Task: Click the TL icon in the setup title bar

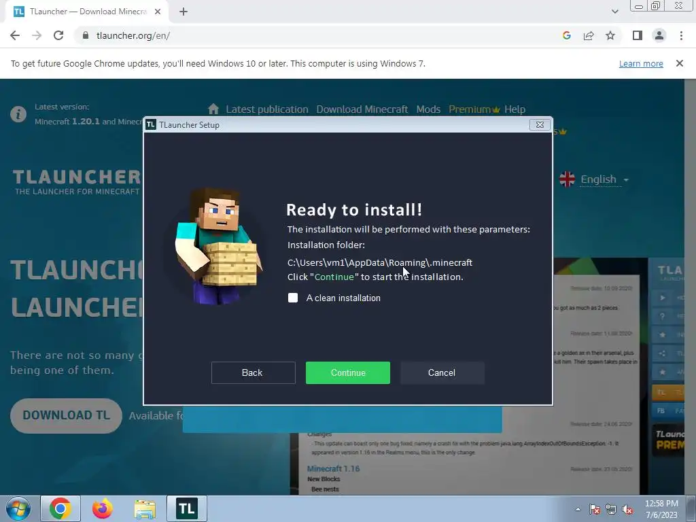Action: click(151, 125)
